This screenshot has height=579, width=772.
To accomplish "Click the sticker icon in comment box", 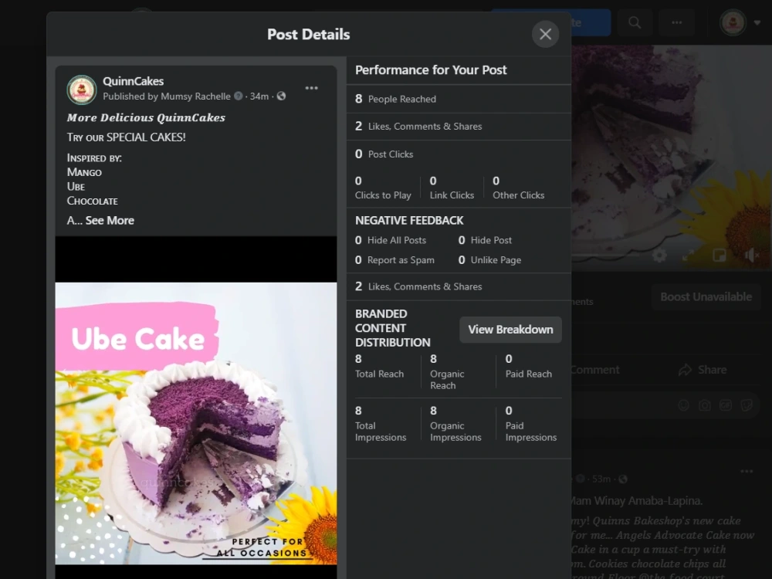I will pos(747,405).
